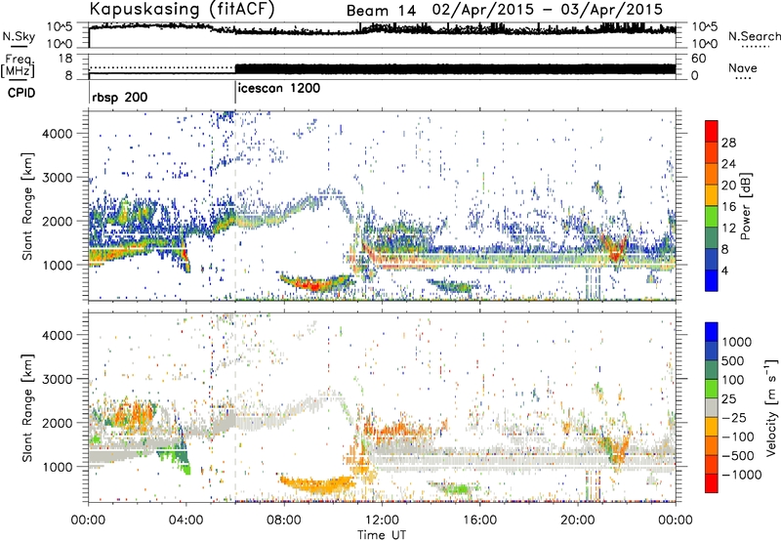The width and height of the screenshot is (781, 541).
Task: Click the 'Velocity [m s⁻¹]' colorbar label
Action: click(x=771, y=407)
